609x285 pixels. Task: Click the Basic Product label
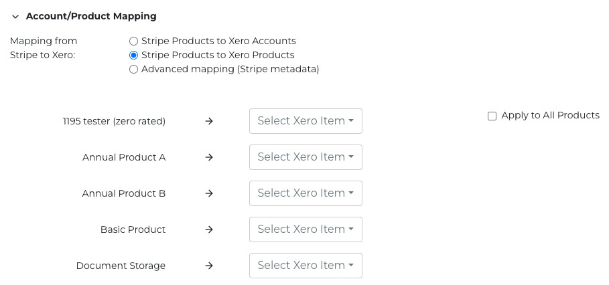133,230
